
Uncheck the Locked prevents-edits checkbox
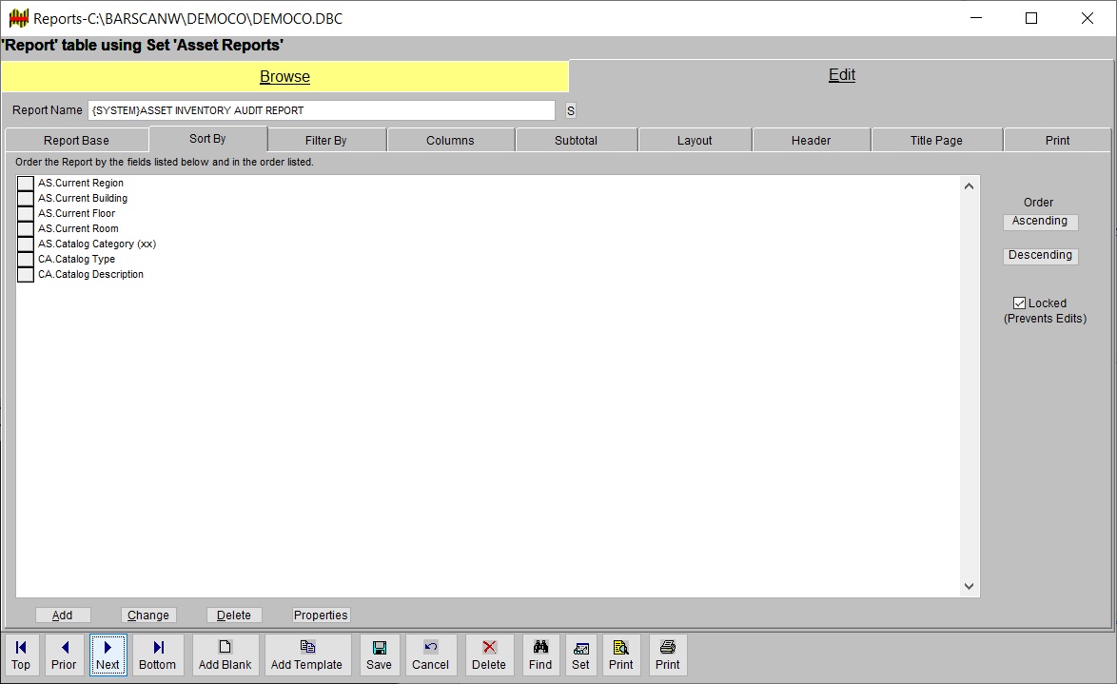point(1019,303)
